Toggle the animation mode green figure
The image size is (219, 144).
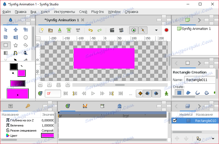click(166, 93)
